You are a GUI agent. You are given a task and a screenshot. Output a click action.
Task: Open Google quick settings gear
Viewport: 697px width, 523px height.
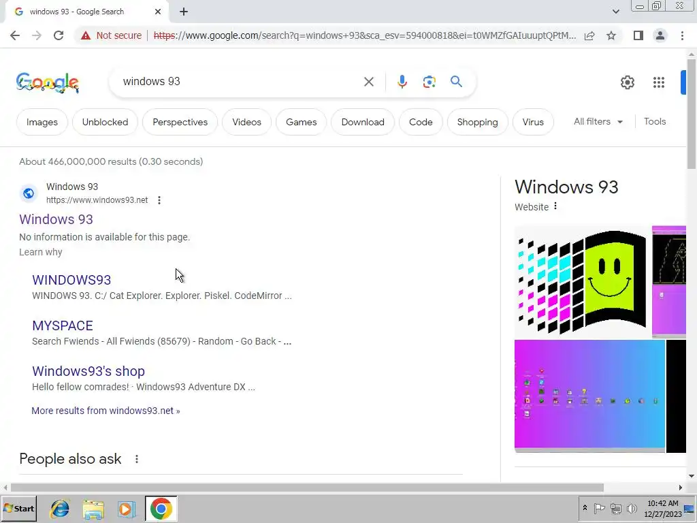(x=627, y=82)
